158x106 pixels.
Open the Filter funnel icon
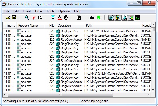(x=53, y=17)
